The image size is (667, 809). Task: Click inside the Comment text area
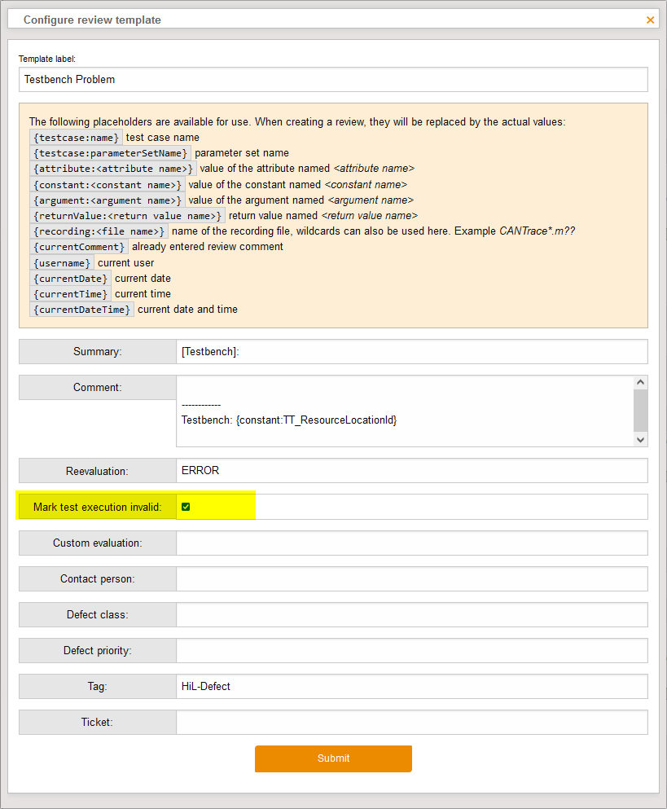point(403,411)
